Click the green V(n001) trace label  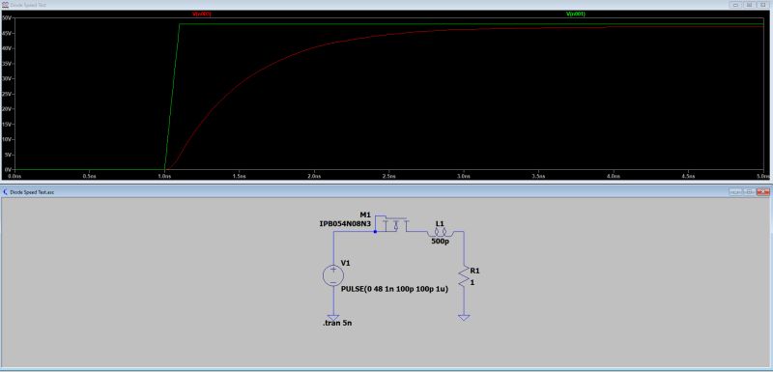tap(575, 14)
